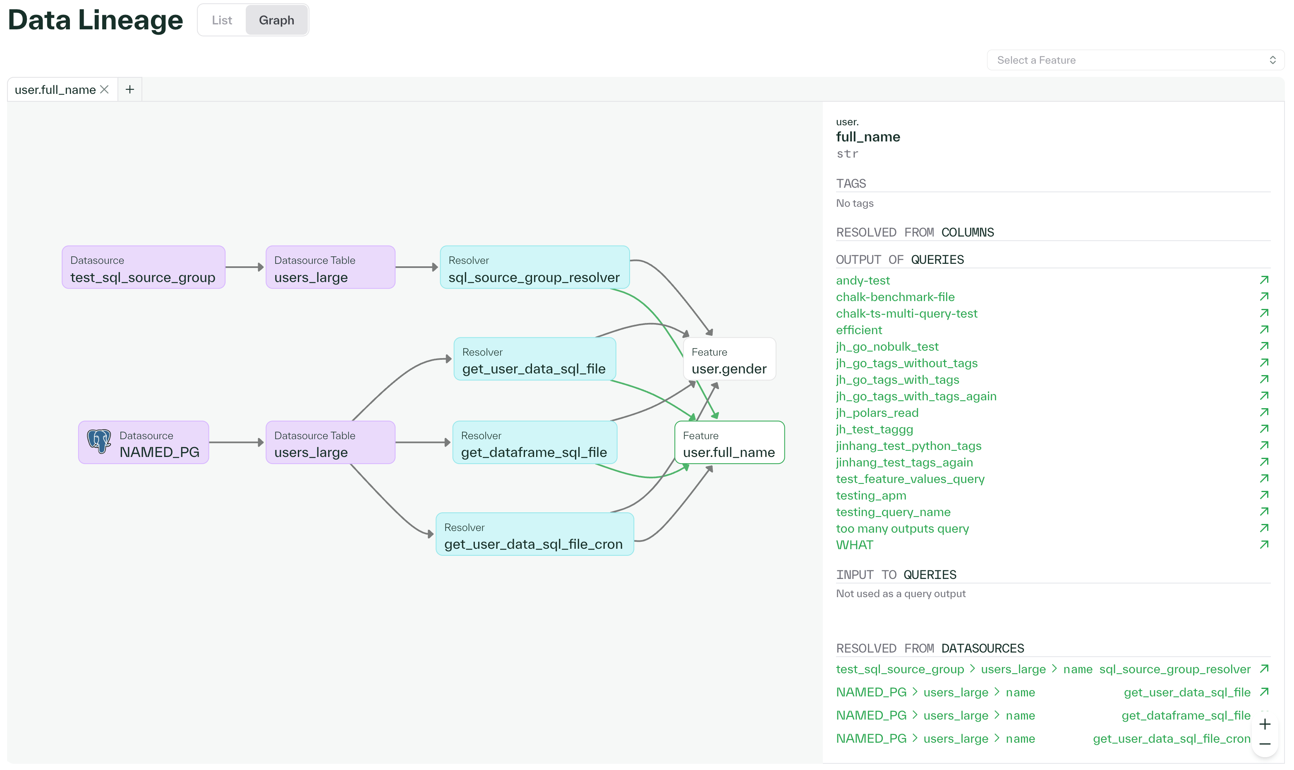Zoom in using the plus icon
This screenshot has width=1294, height=770.
(x=1265, y=724)
